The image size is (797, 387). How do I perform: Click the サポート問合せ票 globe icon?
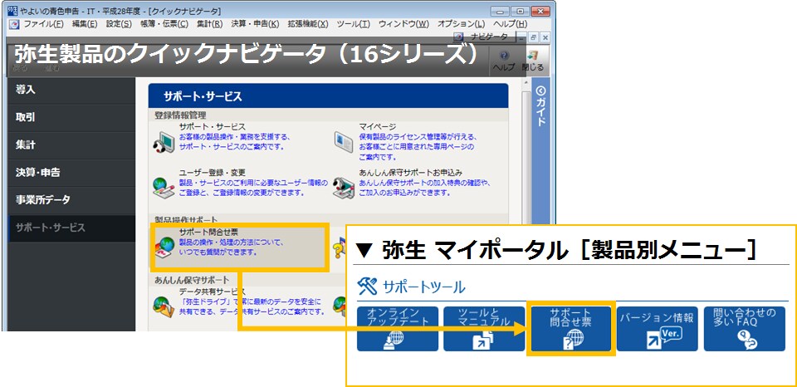[164, 247]
